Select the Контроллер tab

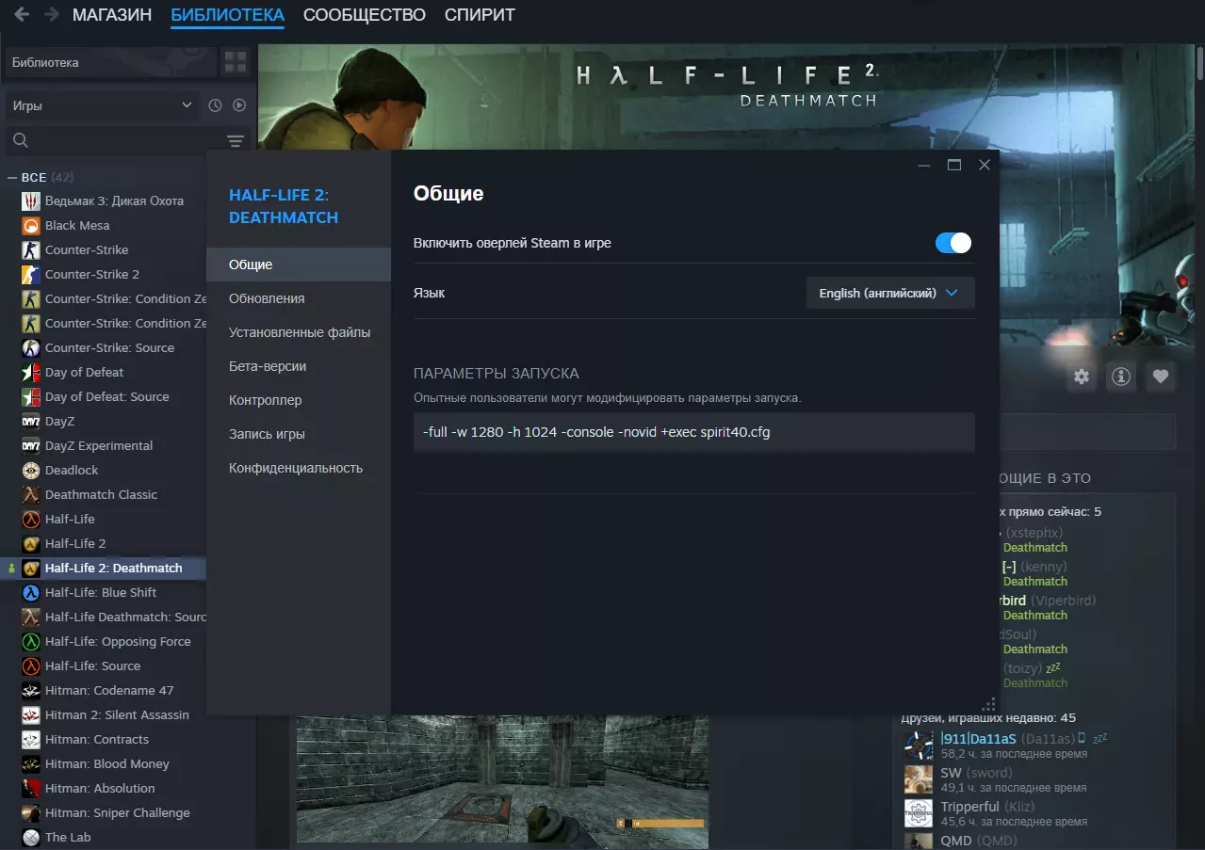299,400
